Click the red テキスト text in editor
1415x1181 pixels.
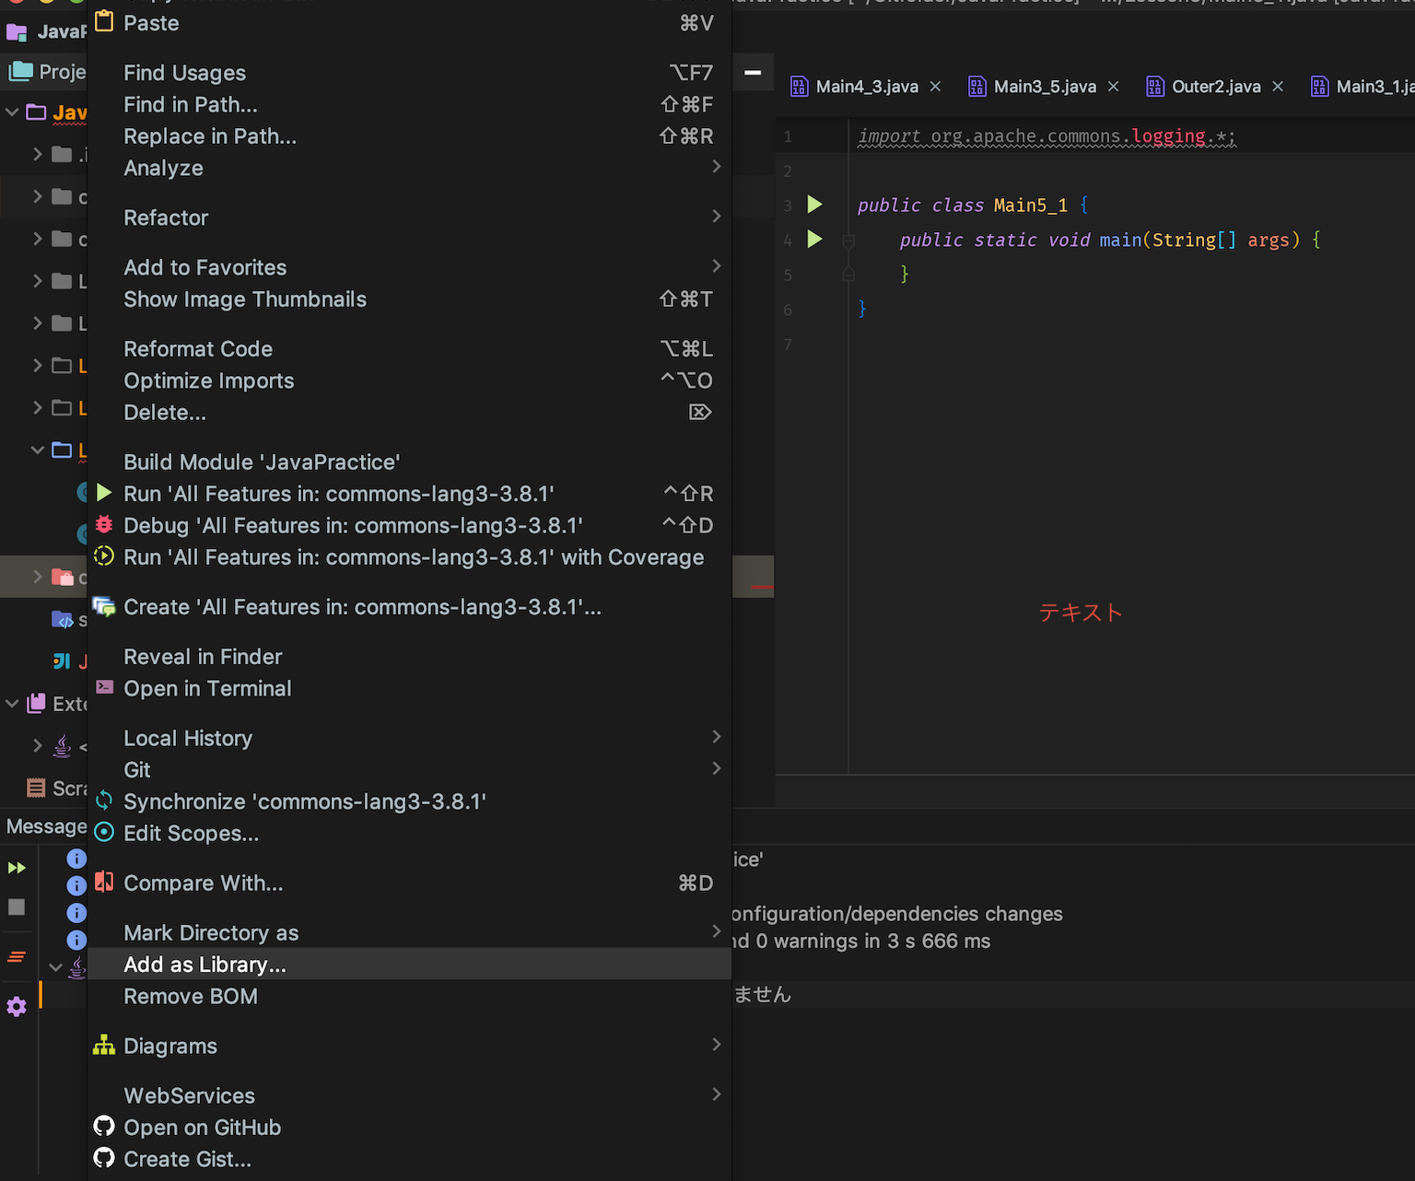[1081, 613]
